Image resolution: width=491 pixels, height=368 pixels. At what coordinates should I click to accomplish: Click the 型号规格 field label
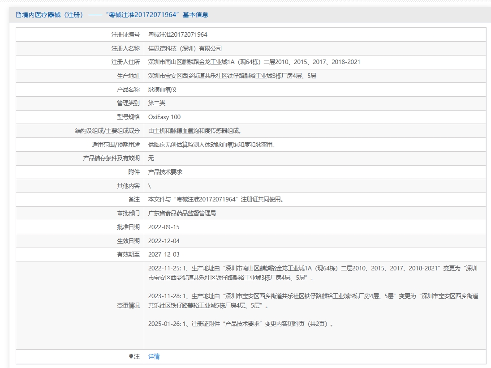tap(129, 117)
